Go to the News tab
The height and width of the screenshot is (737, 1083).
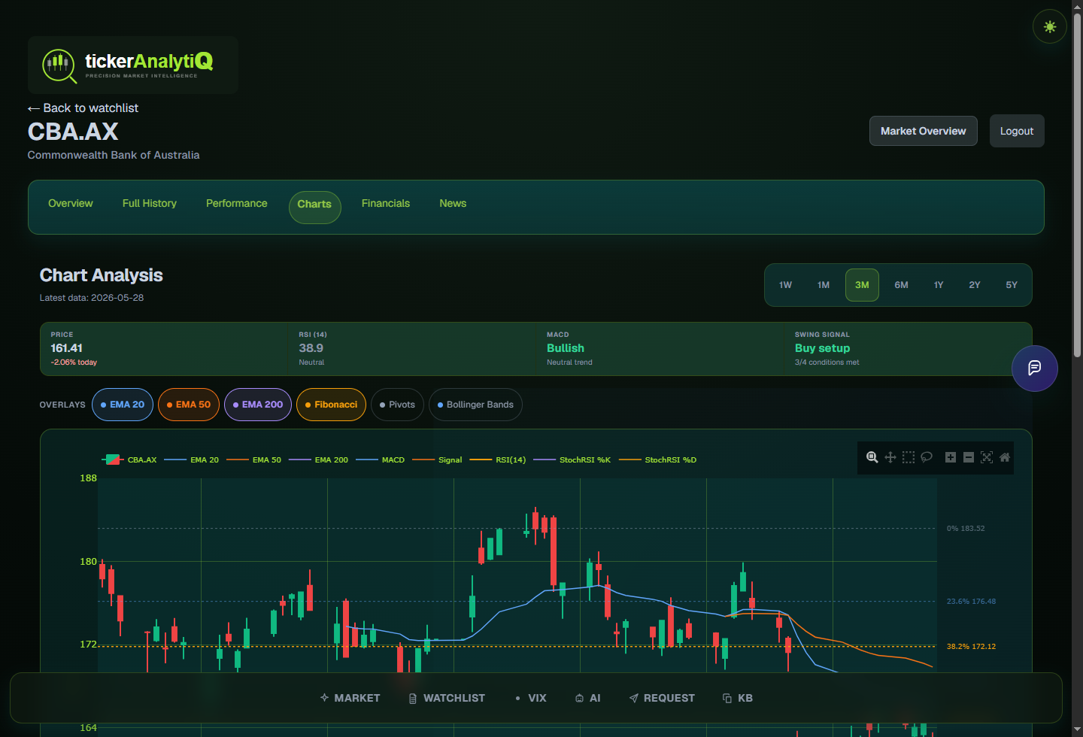[453, 203]
